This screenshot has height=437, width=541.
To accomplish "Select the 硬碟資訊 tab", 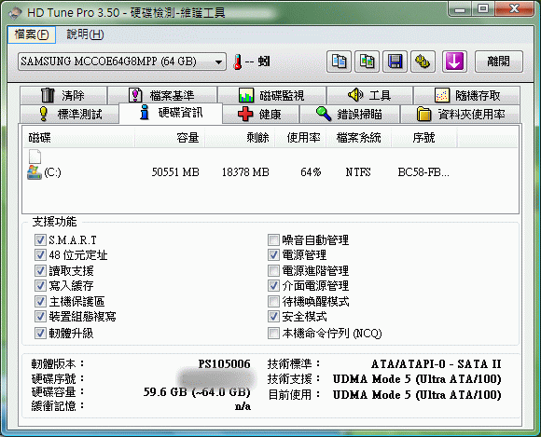I will point(171,113).
